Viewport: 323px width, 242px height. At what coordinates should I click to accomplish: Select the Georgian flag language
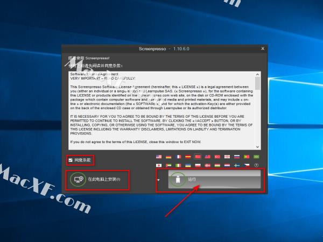(x=227, y=157)
